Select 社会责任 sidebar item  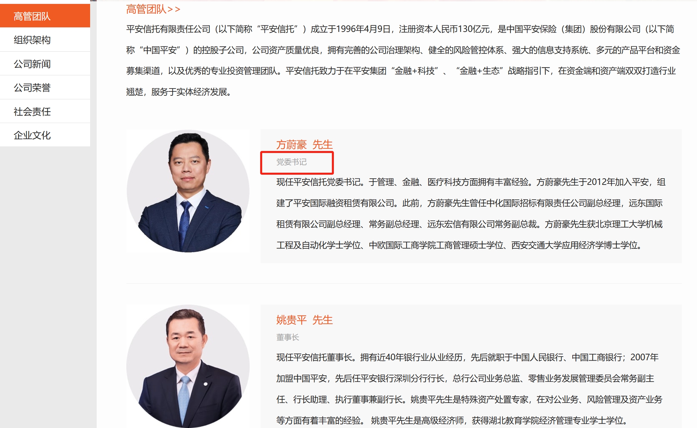click(45, 112)
